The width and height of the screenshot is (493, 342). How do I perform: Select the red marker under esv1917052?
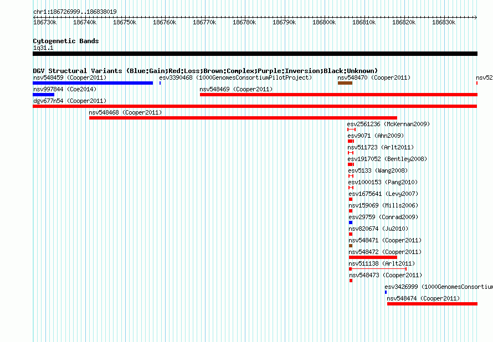(351, 164)
